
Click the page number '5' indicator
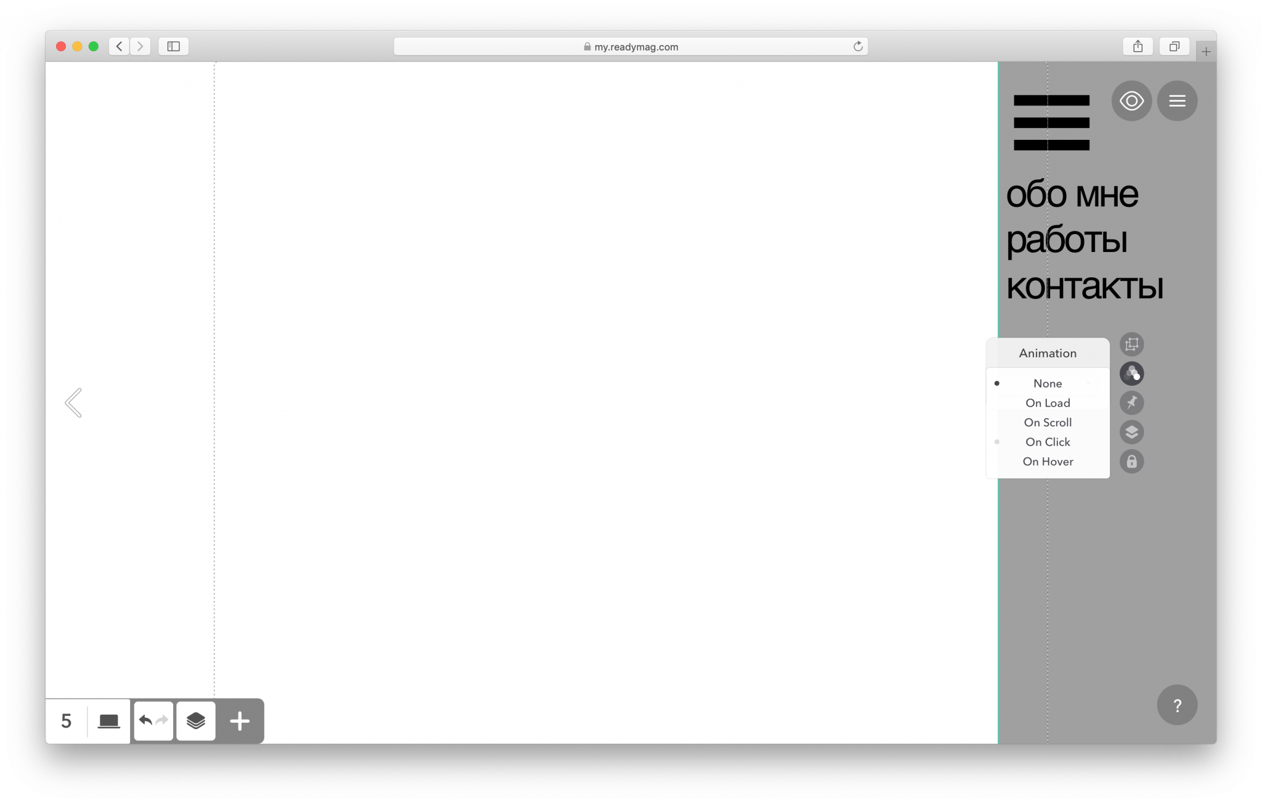pyautogui.click(x=66, y=720)
